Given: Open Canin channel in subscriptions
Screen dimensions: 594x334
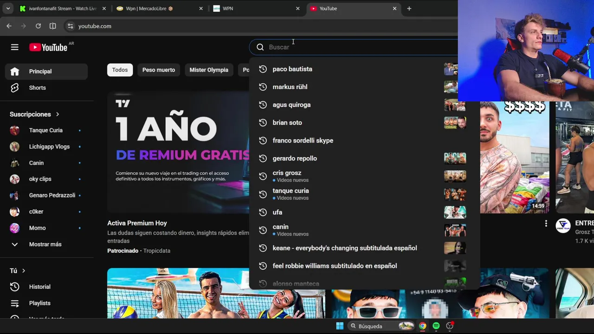Looking at the screenshot, I should [x=46, y=163].
